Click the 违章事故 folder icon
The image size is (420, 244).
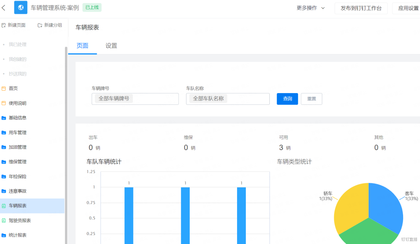[x=4, y=191]
